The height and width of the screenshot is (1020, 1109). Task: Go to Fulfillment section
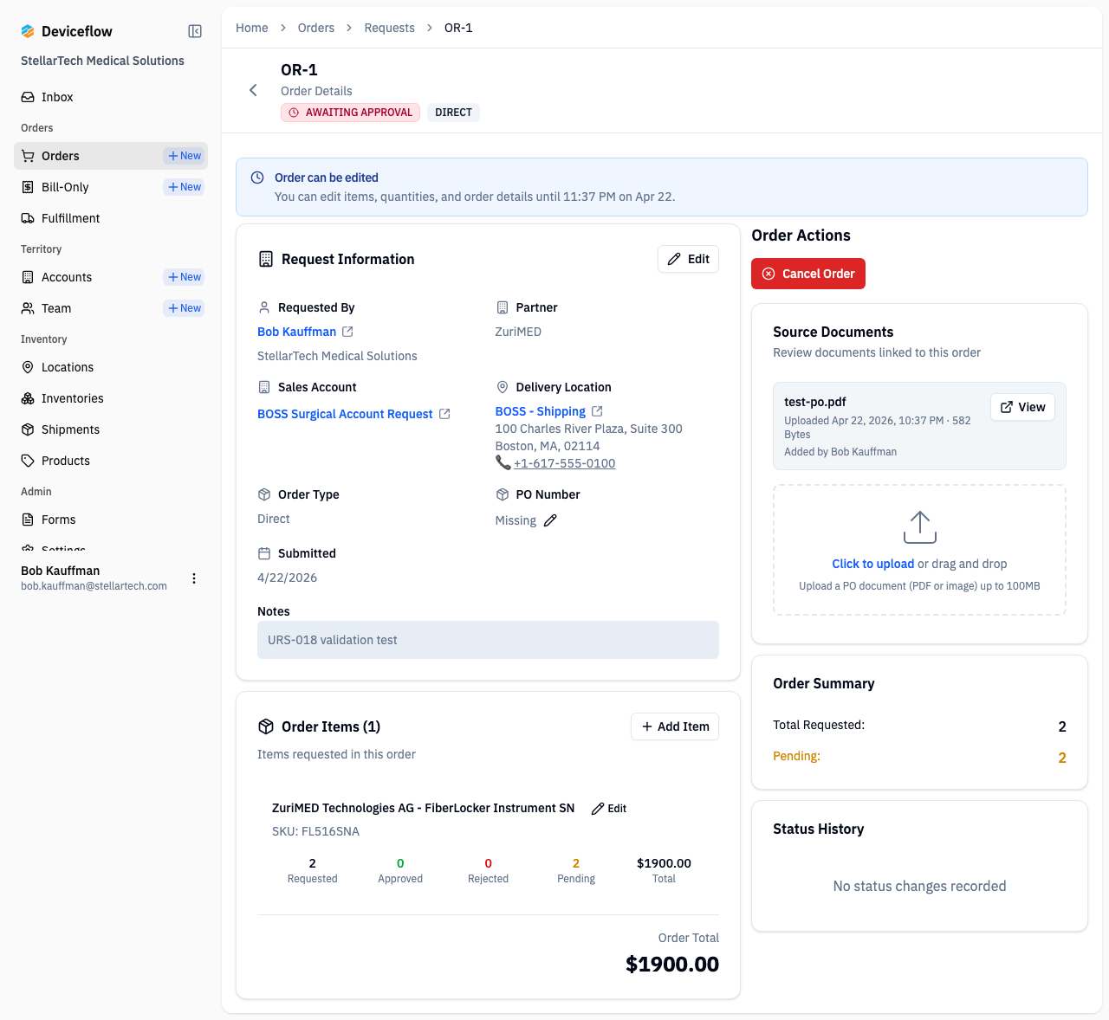click(x=111, y=218)
